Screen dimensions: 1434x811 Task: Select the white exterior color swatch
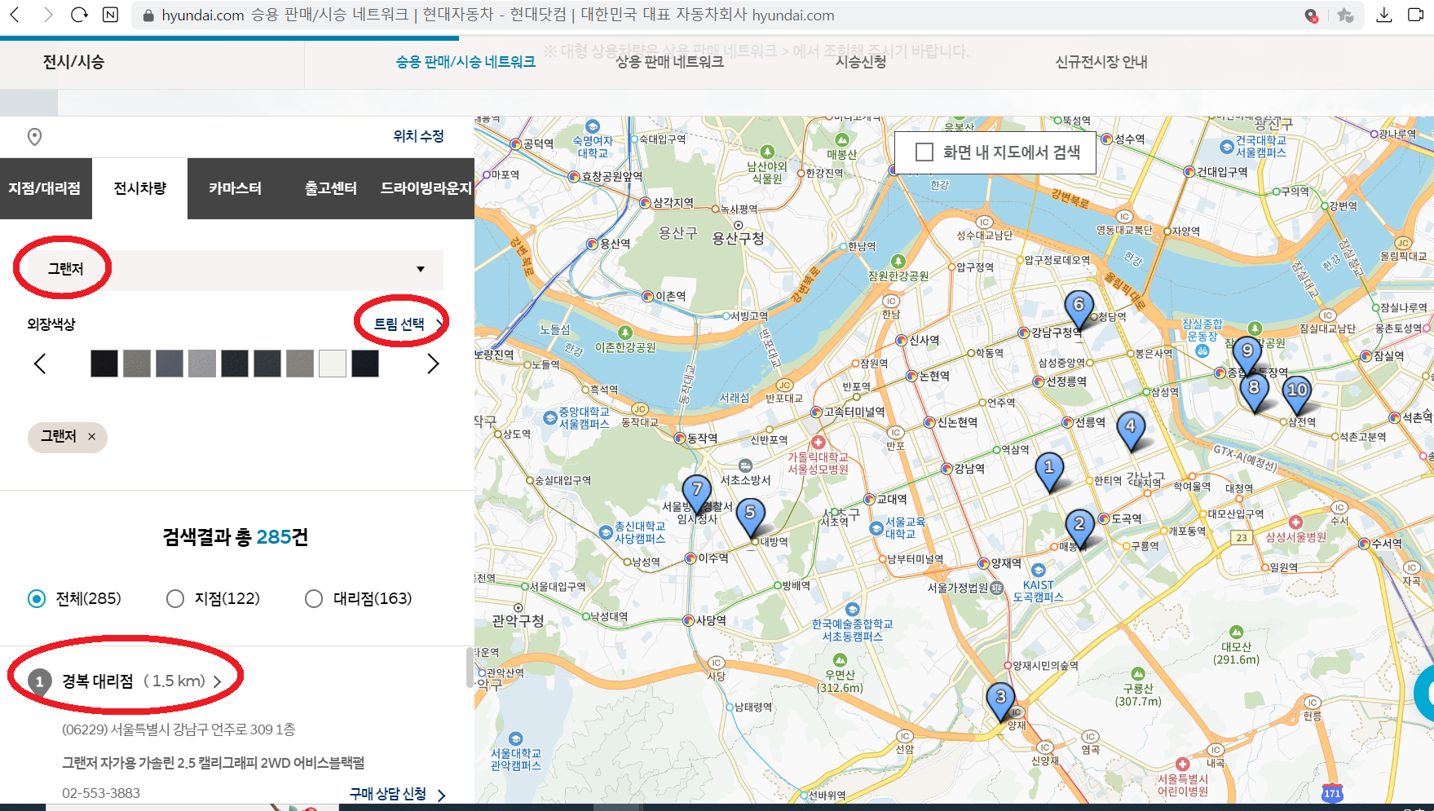pyautogui.click(x=333, y=364)
